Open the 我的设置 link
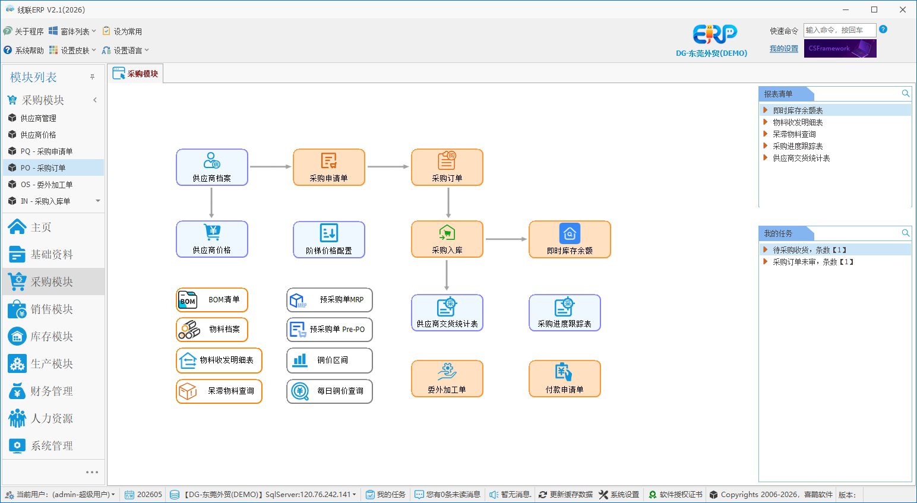Viewport: 917px width, 503px height. coord(784,49)
